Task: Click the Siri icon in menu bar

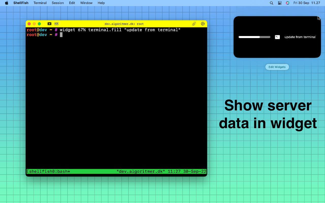Action: [x=287, y=3]
